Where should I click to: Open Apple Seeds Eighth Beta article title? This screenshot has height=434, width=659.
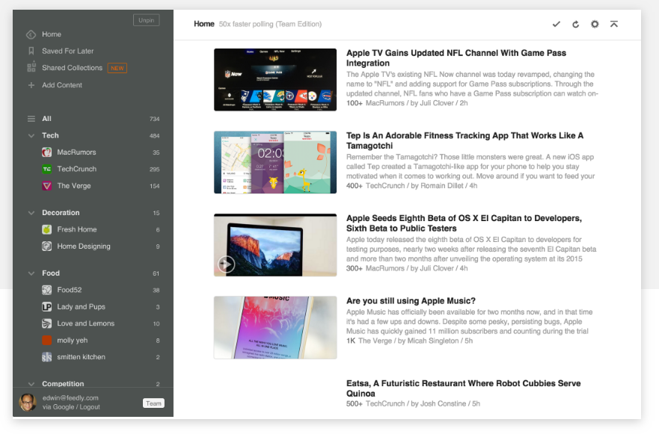pos(464,223)
